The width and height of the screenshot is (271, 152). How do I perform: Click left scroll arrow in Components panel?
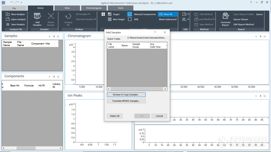[3, 148]
